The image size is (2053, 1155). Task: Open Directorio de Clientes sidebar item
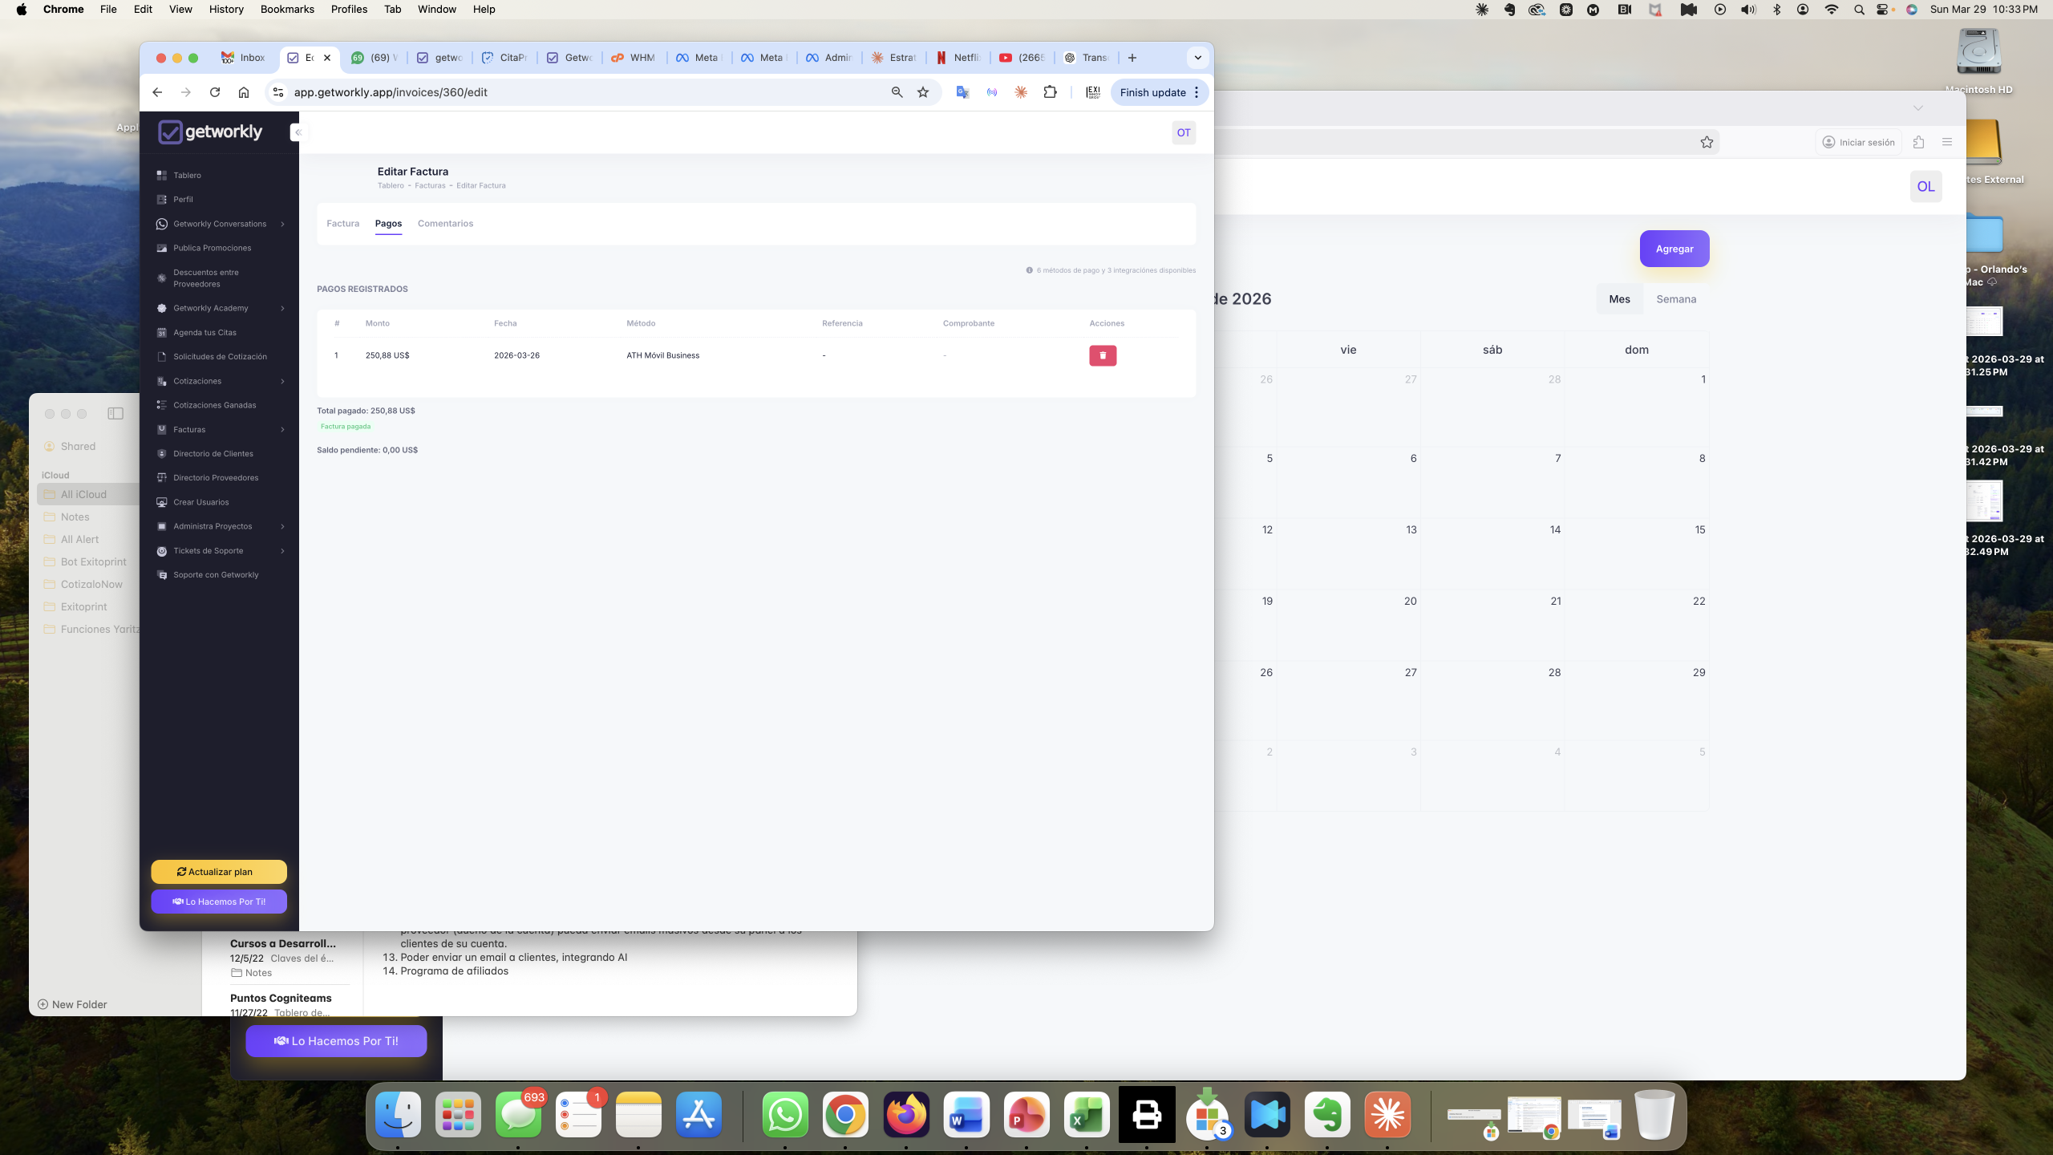click(213, 453)
